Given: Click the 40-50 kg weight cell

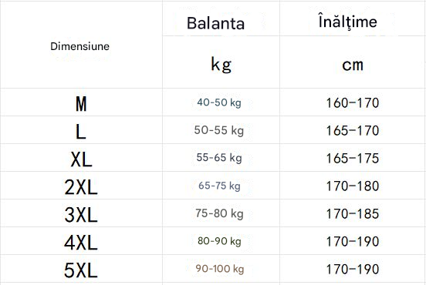Looking at the screenshot, I should click(x=221, y=102).
